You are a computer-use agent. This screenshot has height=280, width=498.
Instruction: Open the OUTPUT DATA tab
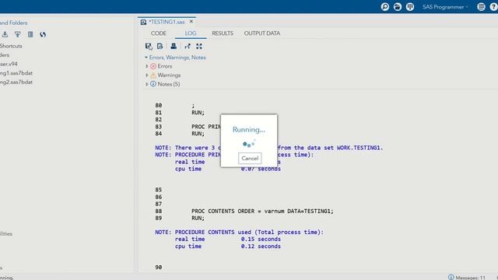[262, 33]
